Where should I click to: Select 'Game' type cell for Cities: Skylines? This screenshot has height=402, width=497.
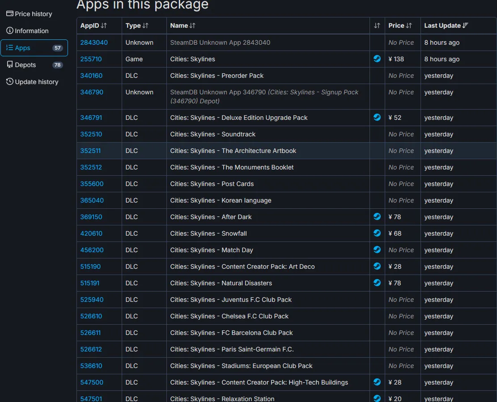point(144,59)
